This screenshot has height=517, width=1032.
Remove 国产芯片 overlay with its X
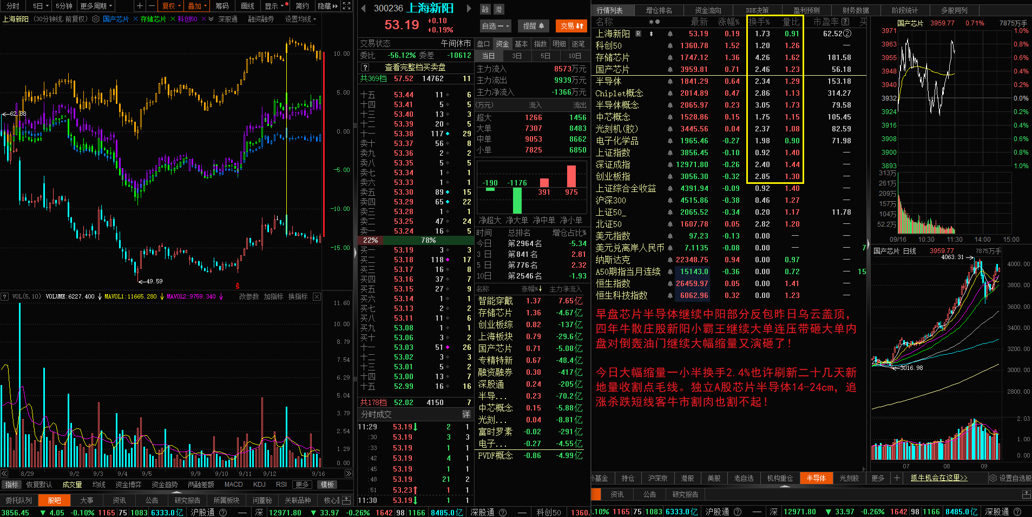tap(135, 19)
